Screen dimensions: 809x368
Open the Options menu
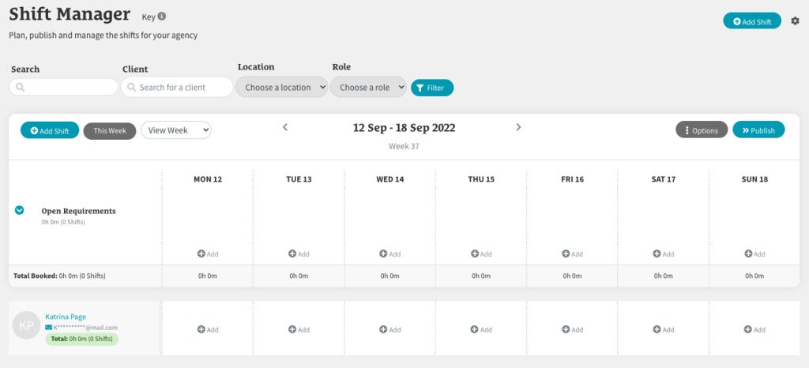click(702, 130)
